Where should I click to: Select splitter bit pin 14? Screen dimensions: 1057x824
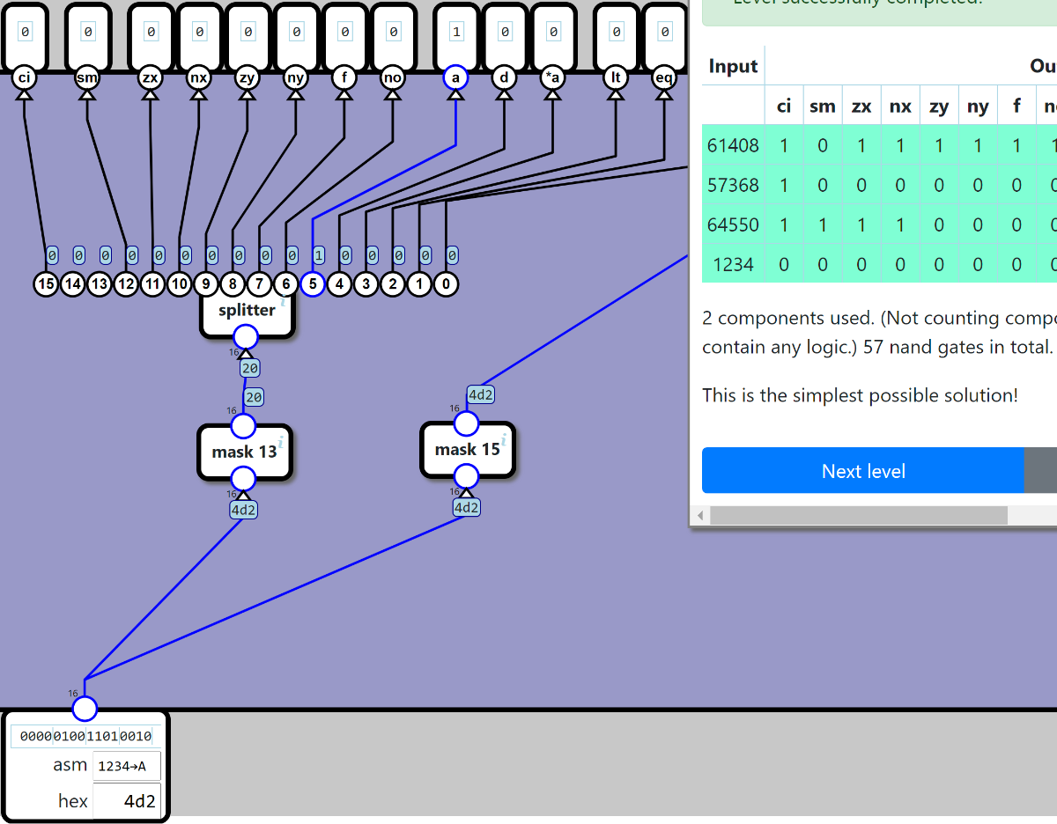pyautogui.click(x=72, y=284)
